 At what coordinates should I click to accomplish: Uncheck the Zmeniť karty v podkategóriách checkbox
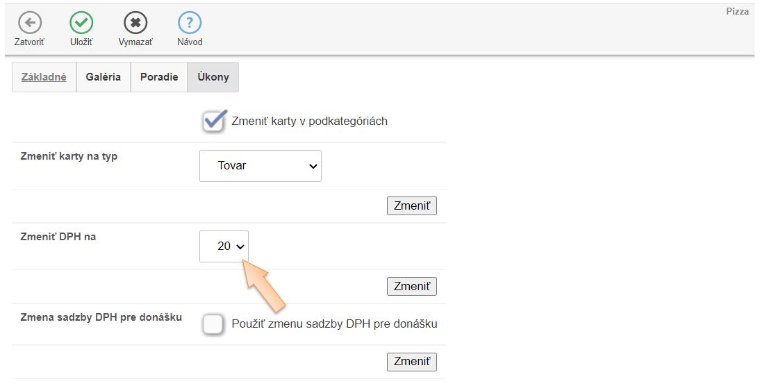[213, 121]
